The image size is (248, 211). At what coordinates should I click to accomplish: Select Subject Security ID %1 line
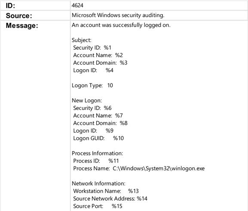tap(92, 48)
